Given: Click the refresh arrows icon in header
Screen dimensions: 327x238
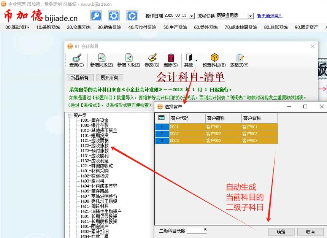Looking at the screenshot, I should [x=131, y=16].
